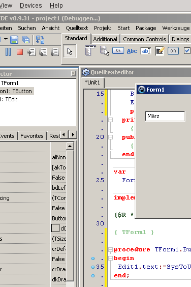The image size is (191, 287).
Task: Click the Edit1.text:= code line
Action: [154, 267]
